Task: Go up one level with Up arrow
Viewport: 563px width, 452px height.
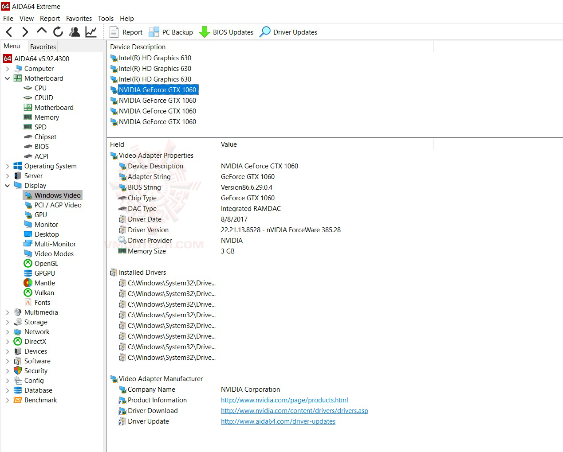Action: coord(42,31)
